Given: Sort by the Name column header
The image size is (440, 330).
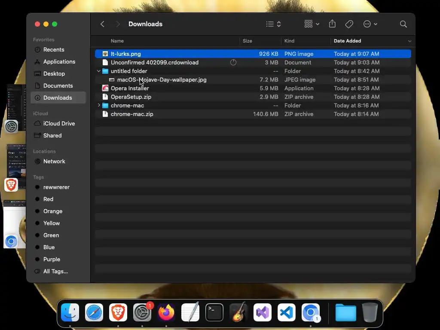Looking at the screenshot, I should tap(117, 41).
